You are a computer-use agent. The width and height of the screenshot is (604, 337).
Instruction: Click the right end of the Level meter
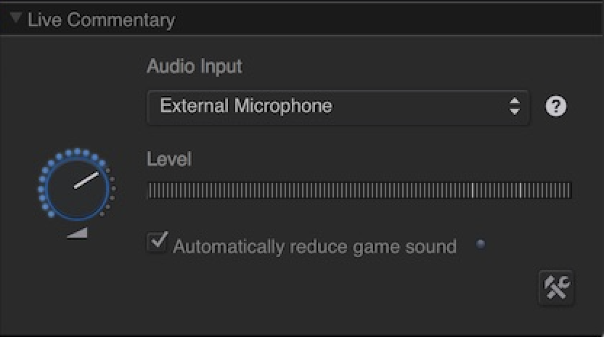569,191
